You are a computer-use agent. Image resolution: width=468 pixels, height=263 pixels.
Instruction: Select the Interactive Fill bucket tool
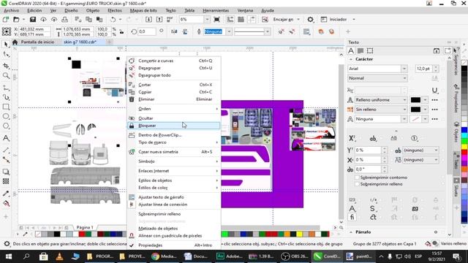tap(6, 204)
